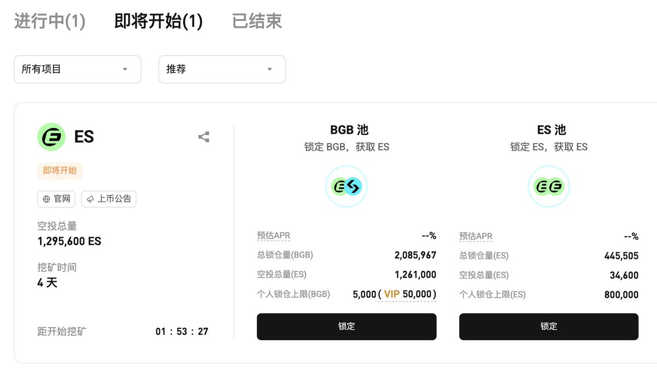Click the BGB 池 heading
The height and width of the screenshot is (372, 657).
coord(349,130)
